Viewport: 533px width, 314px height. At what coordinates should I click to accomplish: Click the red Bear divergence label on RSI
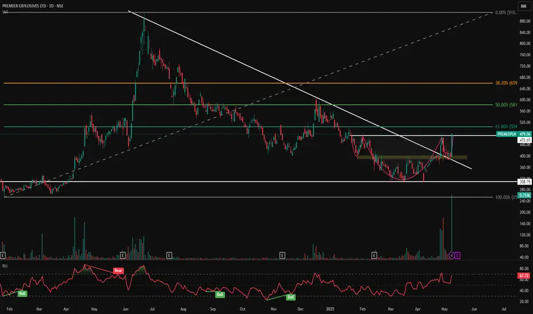(118, 271)
